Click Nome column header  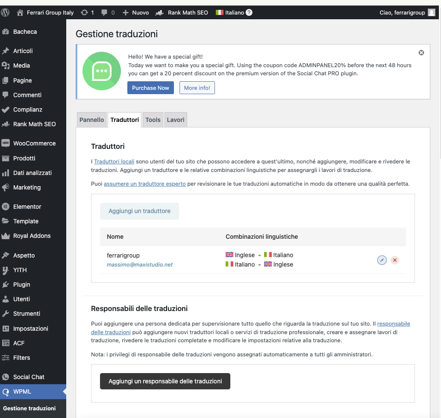[115, 237]
